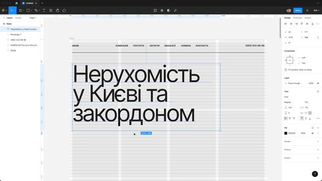Click the Align right icon

296,24
